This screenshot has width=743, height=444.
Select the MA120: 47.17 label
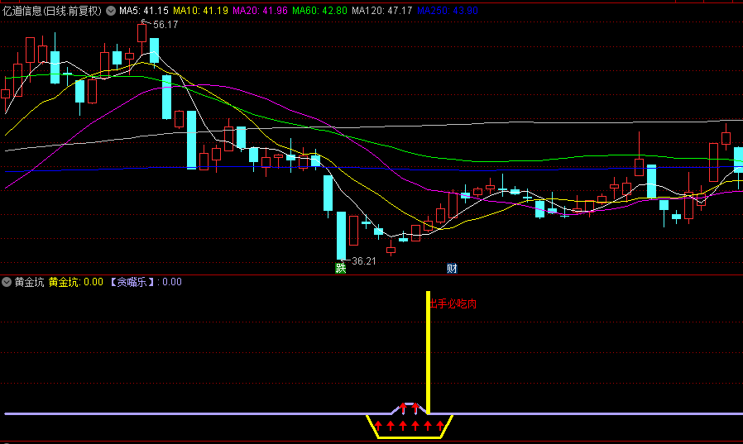coord(382,11)
